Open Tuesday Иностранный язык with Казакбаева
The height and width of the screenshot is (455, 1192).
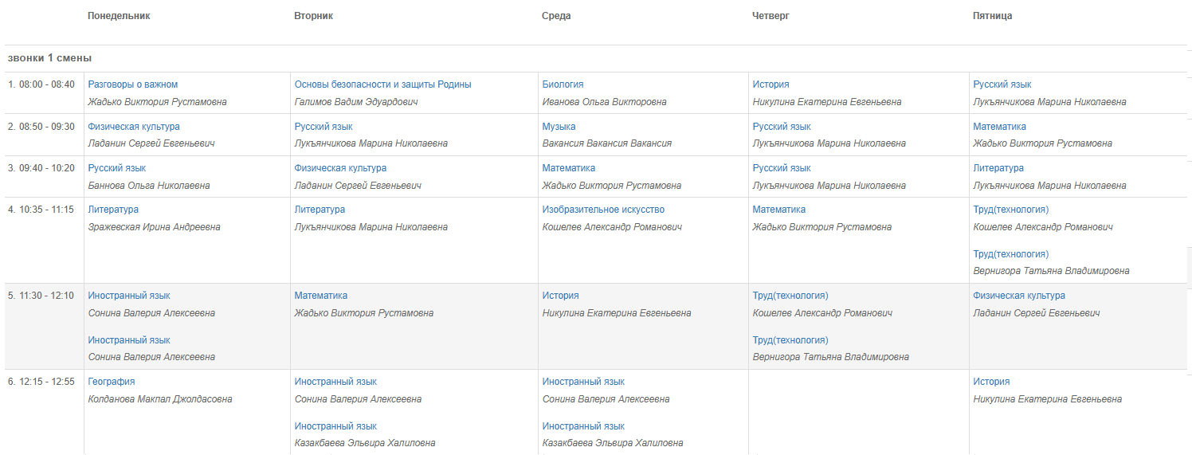[335, 426]
